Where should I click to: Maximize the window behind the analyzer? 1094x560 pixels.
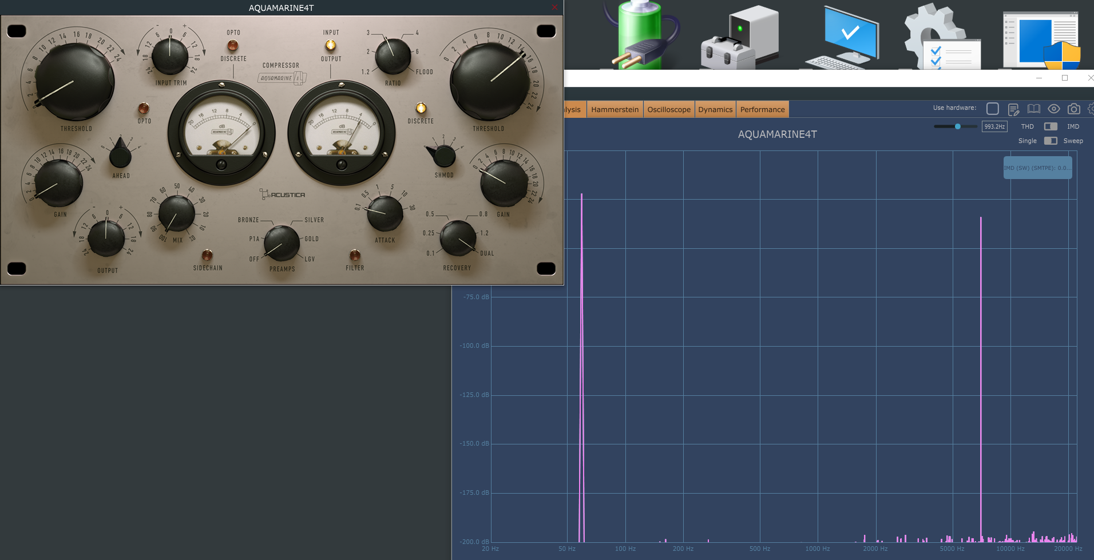click(x=1065, y=78)
